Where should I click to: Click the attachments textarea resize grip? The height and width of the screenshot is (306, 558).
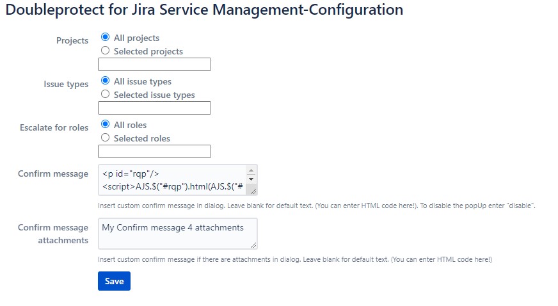tap(253, 245)
